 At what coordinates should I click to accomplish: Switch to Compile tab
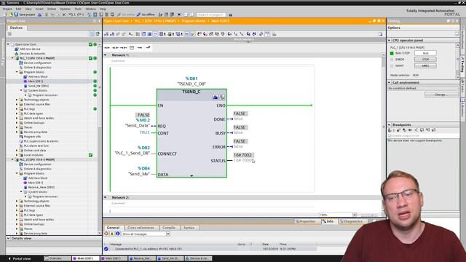169,228
